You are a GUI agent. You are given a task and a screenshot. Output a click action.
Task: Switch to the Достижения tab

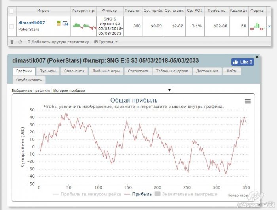(x=207, y=71)
